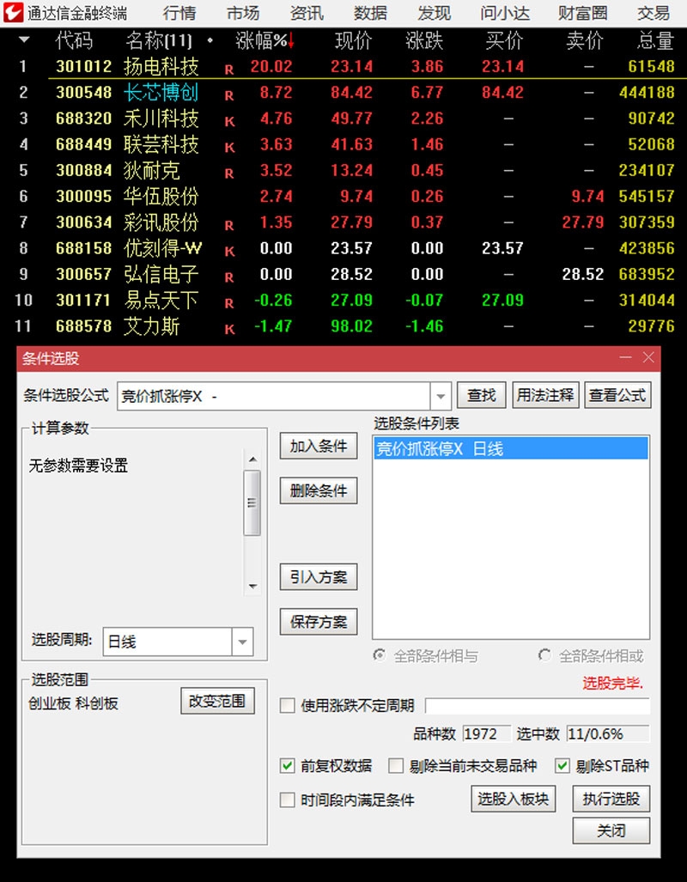Click the 删除条件 button

pyautogui.click(x=319, y=490)
